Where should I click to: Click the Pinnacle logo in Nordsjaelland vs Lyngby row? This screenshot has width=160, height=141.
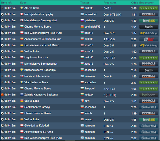coord(148,14)
